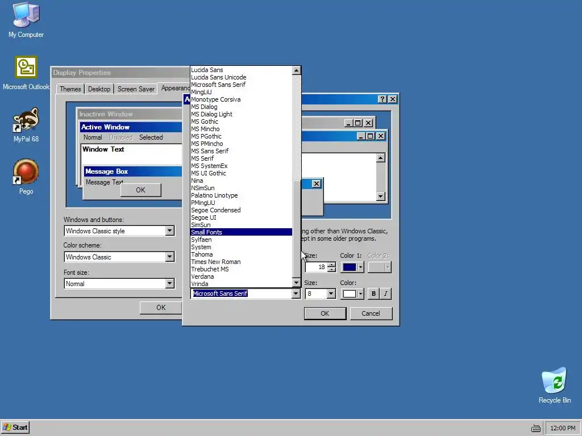
Task: Choose Lucida Sans Unicode font
Action: coord(241,77)
